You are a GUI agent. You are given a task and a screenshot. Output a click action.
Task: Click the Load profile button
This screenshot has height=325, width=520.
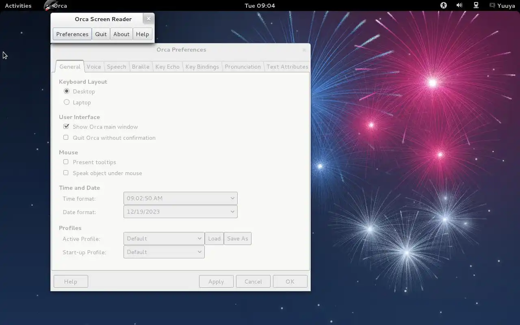point(214,238)
